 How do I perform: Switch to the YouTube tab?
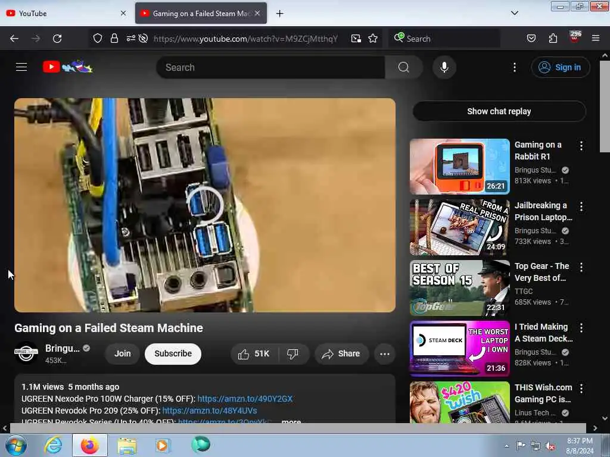pyautogui.click(x=66, y=13)
